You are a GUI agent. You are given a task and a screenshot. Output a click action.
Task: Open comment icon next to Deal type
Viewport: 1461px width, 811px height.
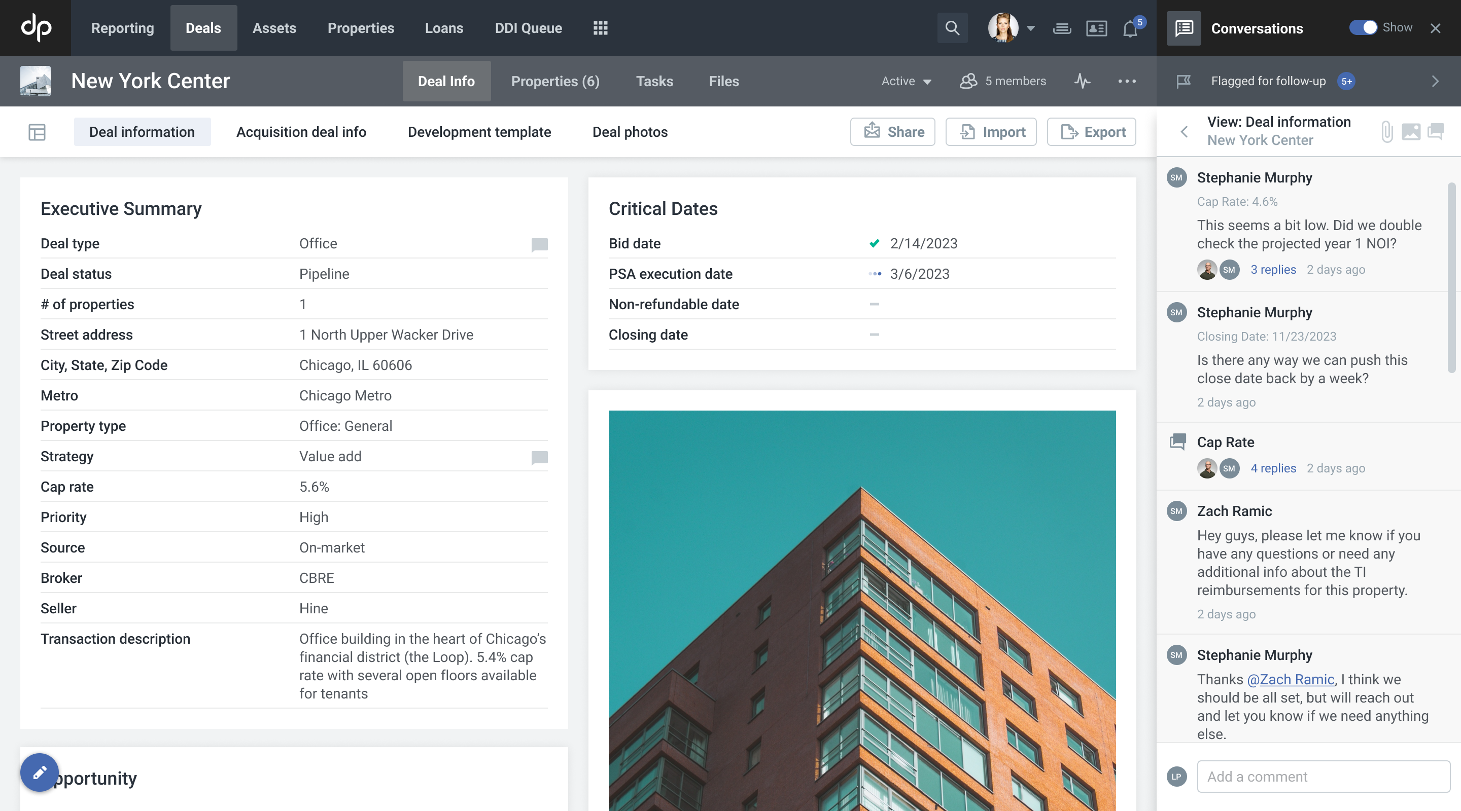click(539, 244)
